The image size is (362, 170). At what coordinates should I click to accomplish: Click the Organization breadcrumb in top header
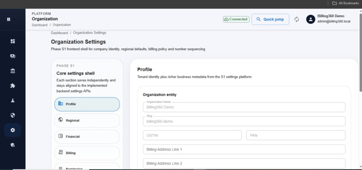click(x=62, y=25)
